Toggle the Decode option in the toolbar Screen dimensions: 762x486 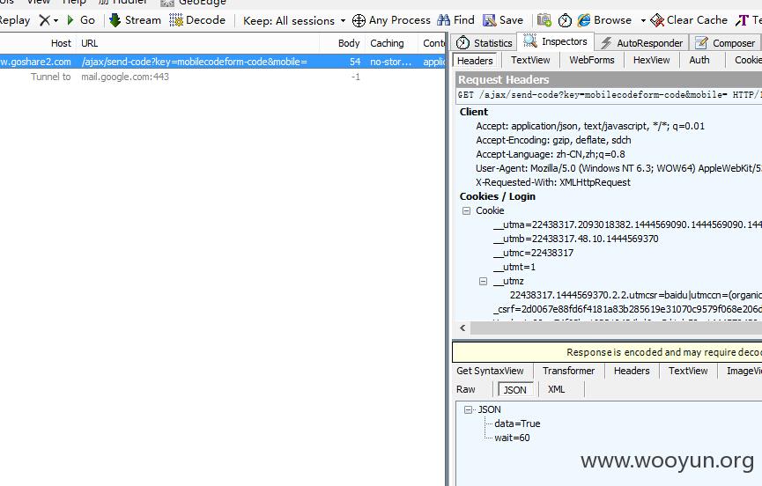(x=197, y=20)
